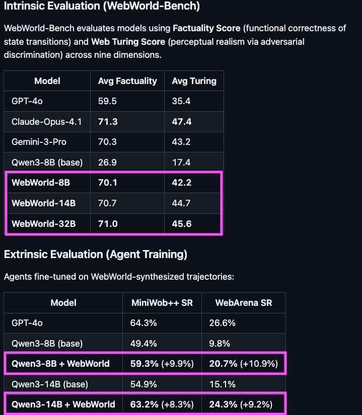This screenshot has width=362, height=415.
Task: Select the Gemini-3-Pro table row
Action: pyautogui.click(x=114, y=142)
